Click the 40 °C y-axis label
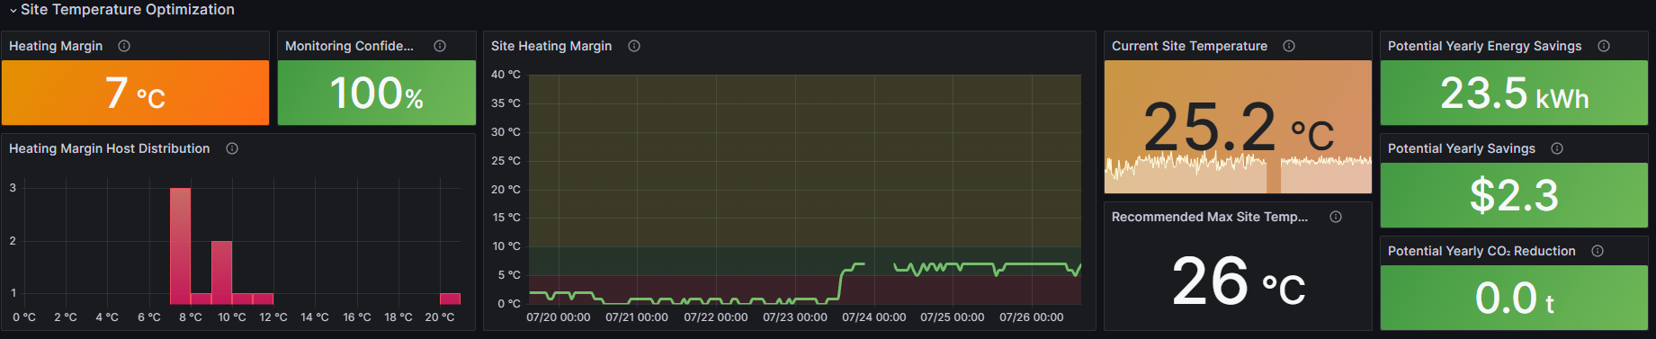The height and width of the screenshot is (339, 1656). 506,75
